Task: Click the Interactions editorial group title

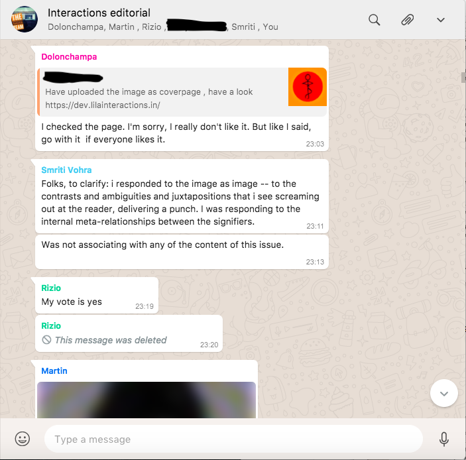Action: tap(99, 13)
